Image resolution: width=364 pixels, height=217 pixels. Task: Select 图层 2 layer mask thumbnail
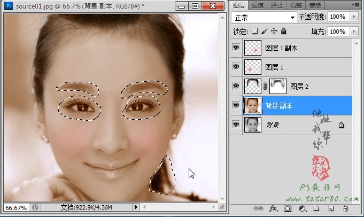[277, 87]
